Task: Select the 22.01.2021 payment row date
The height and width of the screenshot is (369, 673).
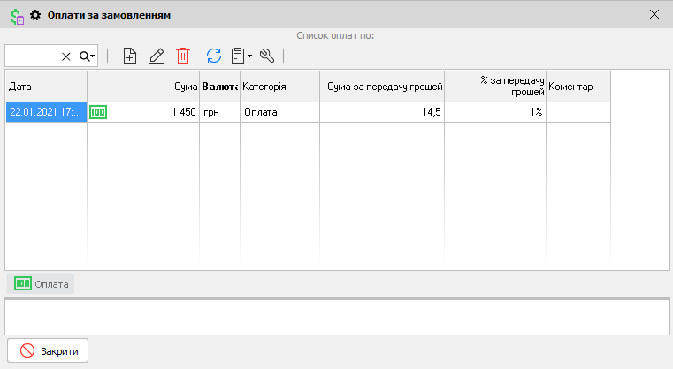Action: click(46, 112)
